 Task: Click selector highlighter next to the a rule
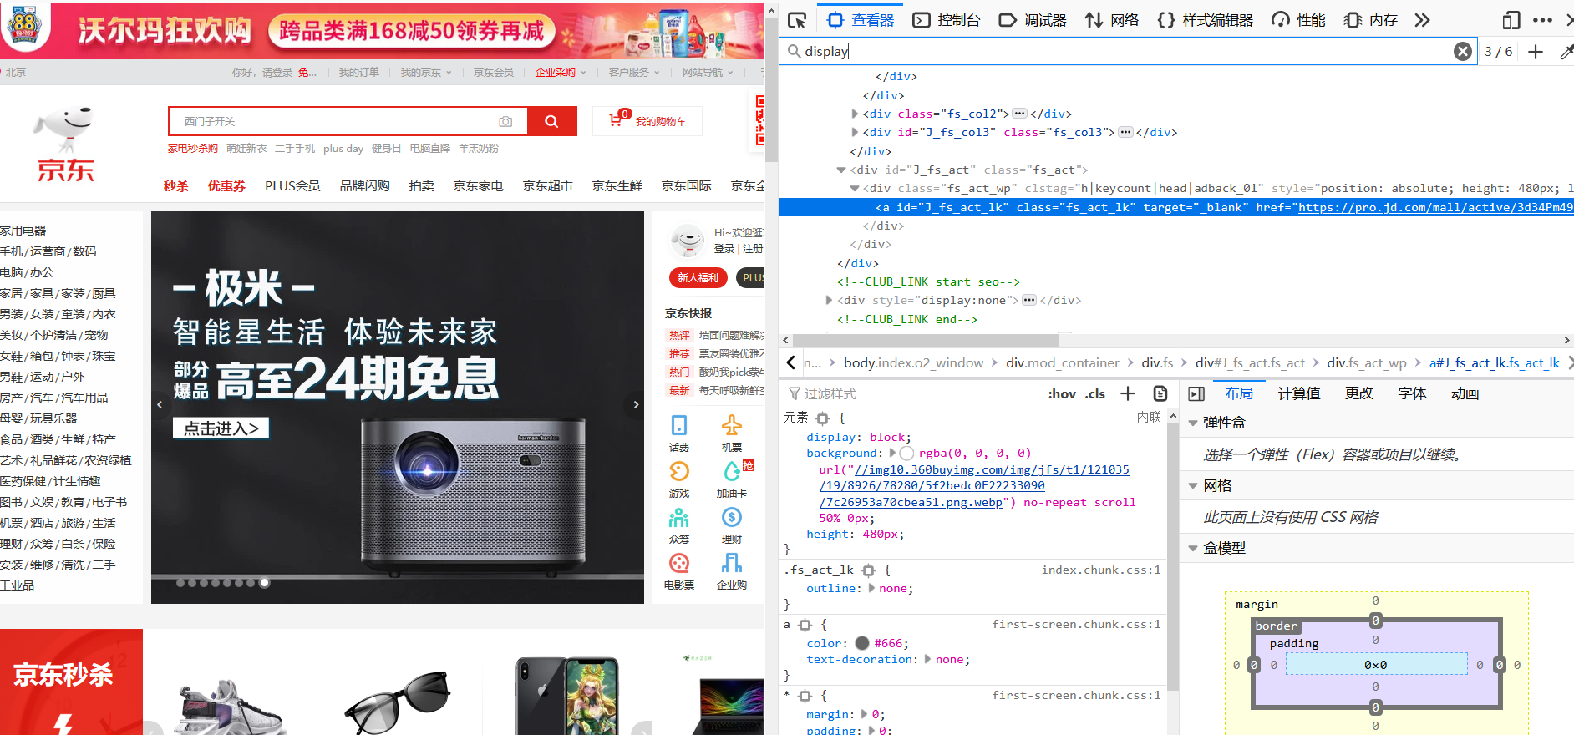click(x=805, y=625)
